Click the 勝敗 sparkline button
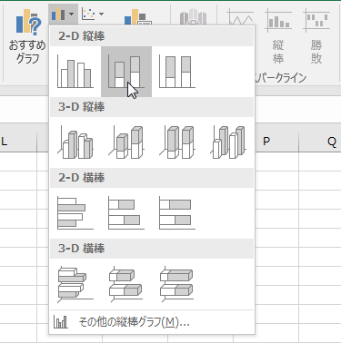Image resolution: width=341 pixels, height=343 pixels. 316,36
